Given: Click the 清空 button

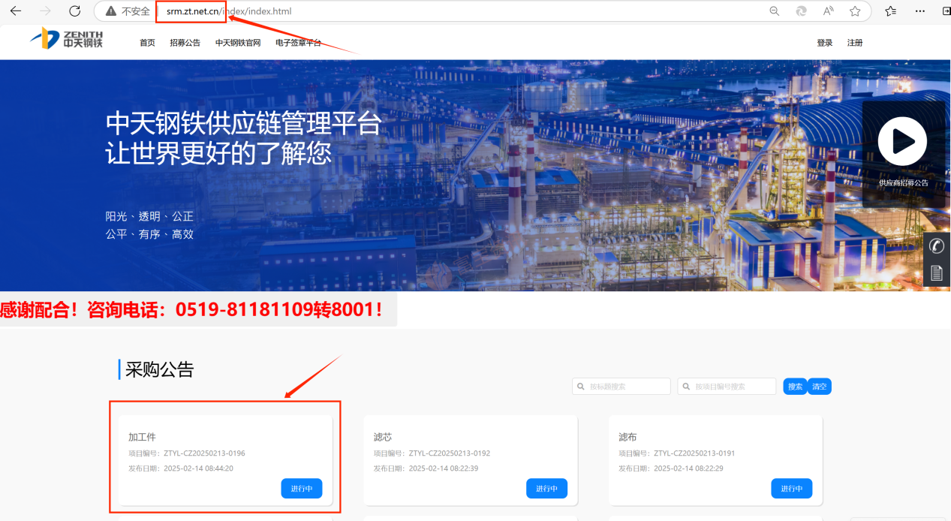Looking at the screenshot, I should point(820,387).
